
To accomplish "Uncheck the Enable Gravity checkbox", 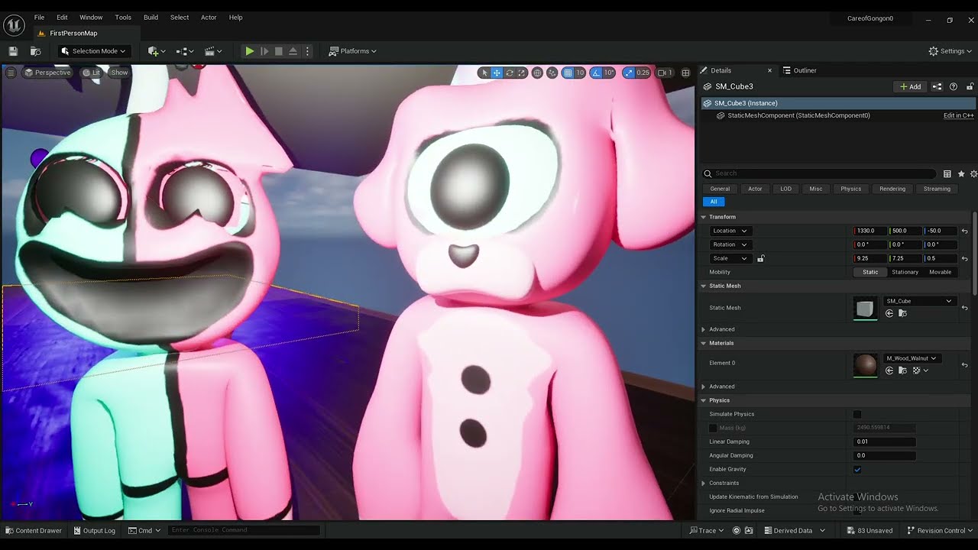I will (857, 469).
